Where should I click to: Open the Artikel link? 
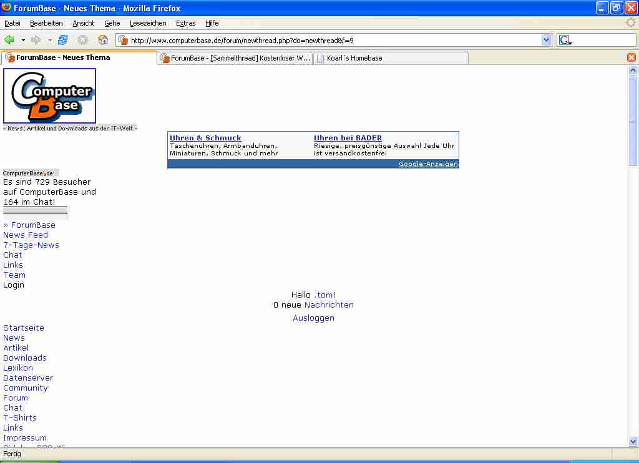[x=16, y=348]
